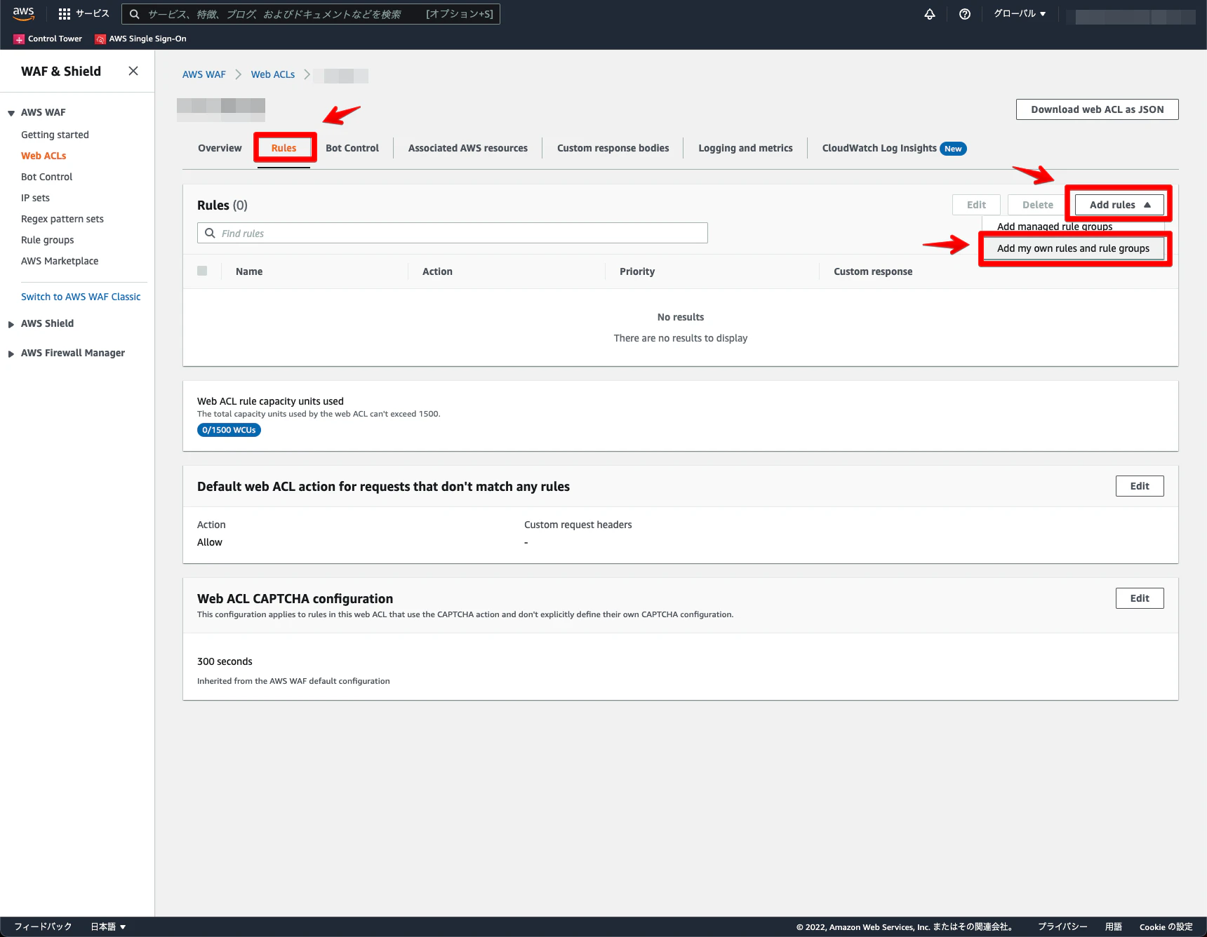Open the プライバシー privacy link
The height and width of the screenshot is (937, 1207).
tap(1062, 926)
